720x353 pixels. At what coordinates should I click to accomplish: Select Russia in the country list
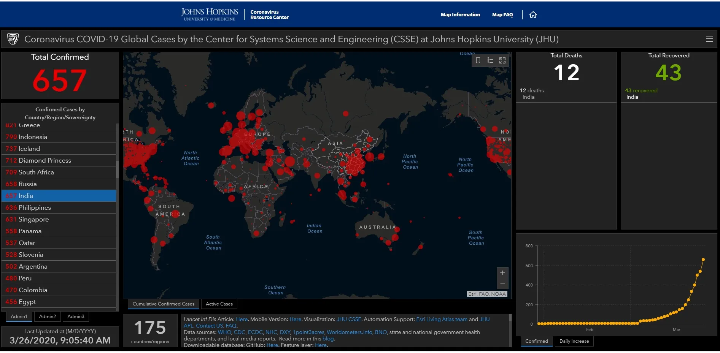coord(59,184)
